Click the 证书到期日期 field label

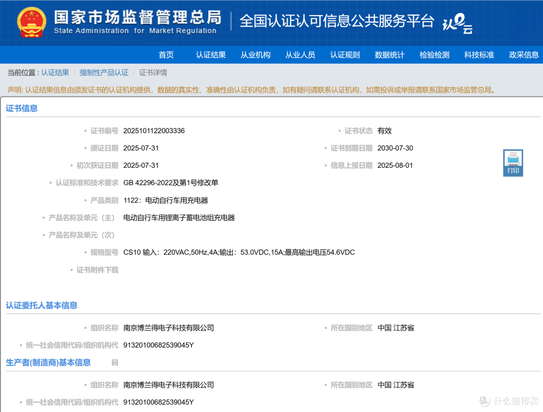[x=351, y=148]
